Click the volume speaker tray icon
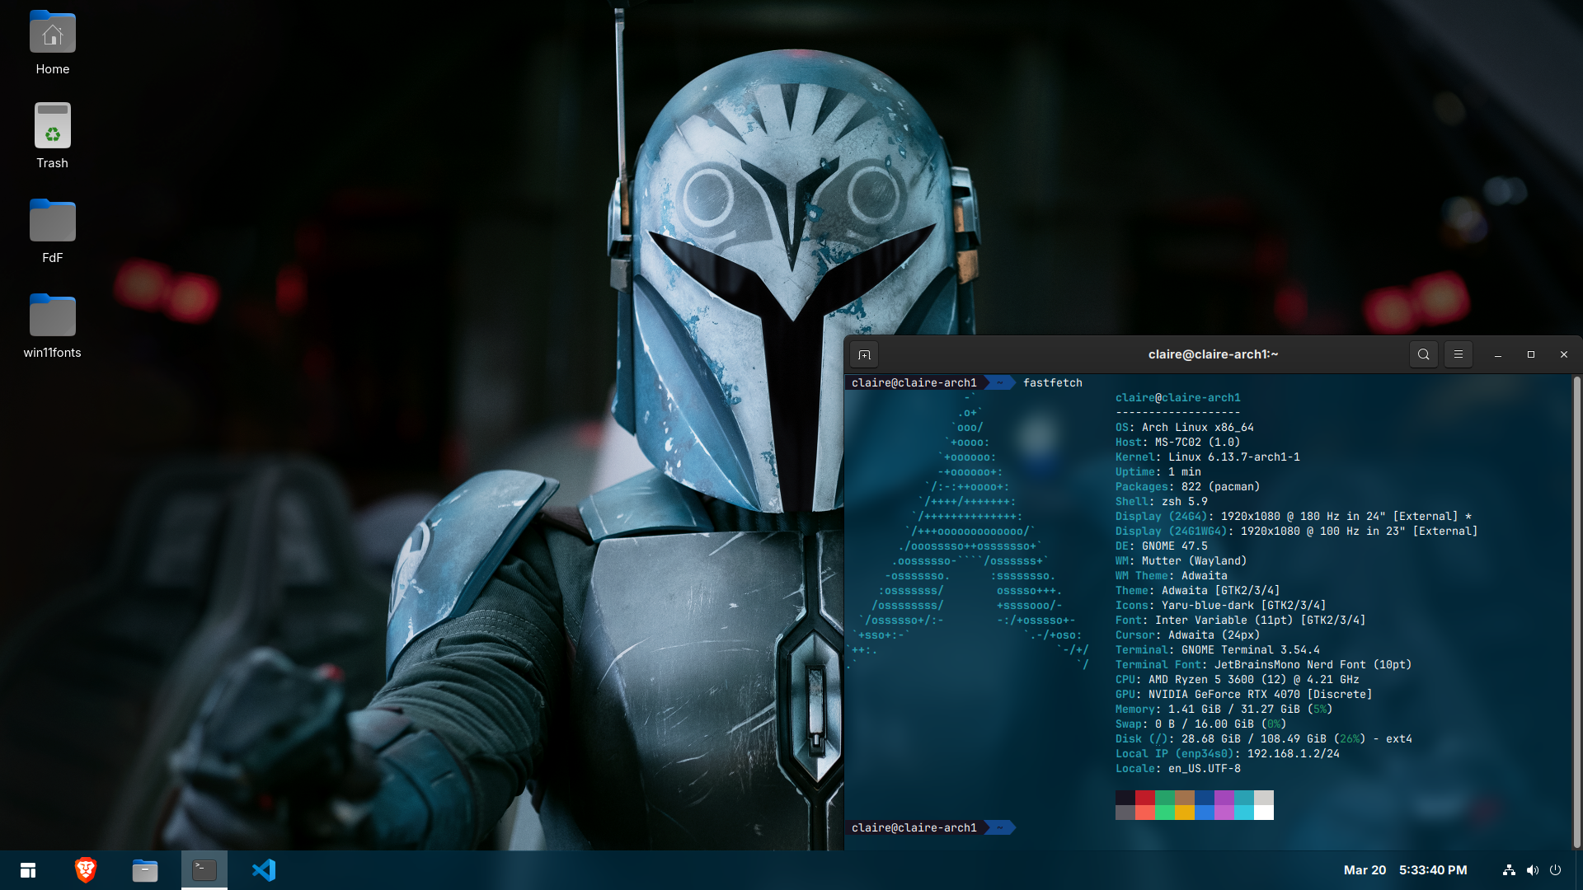Screen dimensions: 1583x890 coord(1532,870)
